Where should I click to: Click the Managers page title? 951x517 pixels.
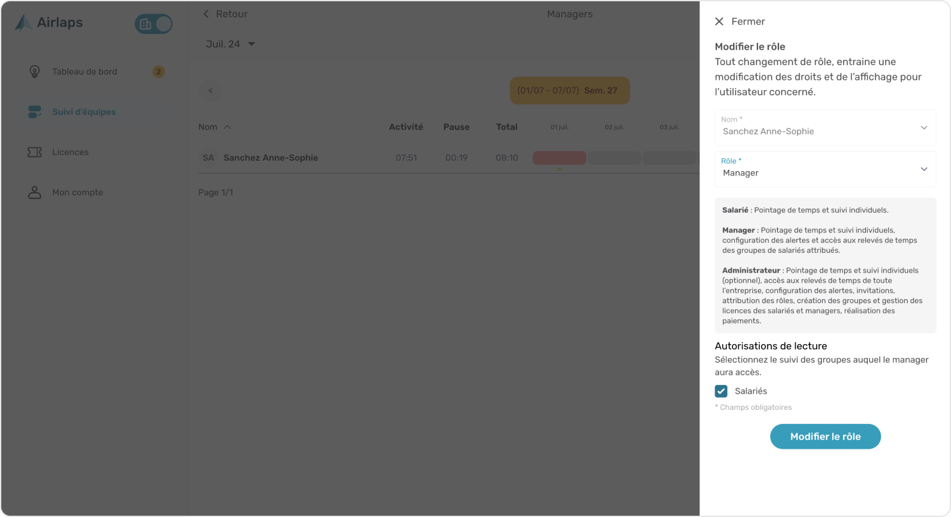(x=569, y=14)
